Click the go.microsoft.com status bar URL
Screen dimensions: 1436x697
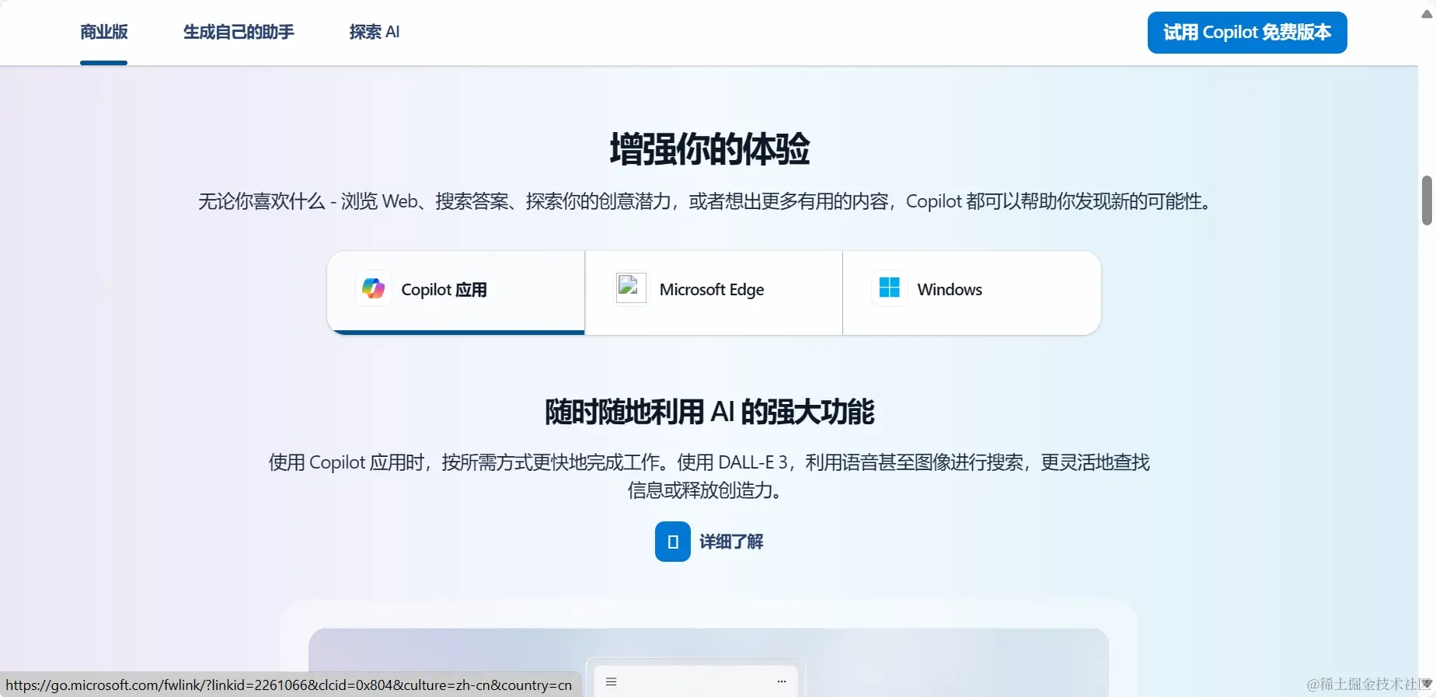(289, 685)
